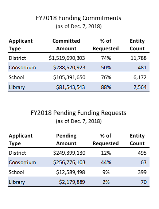Screen dimensions: 159x209
Task: Click the Pending Amount column header
Action: click(x=66, y=140)
